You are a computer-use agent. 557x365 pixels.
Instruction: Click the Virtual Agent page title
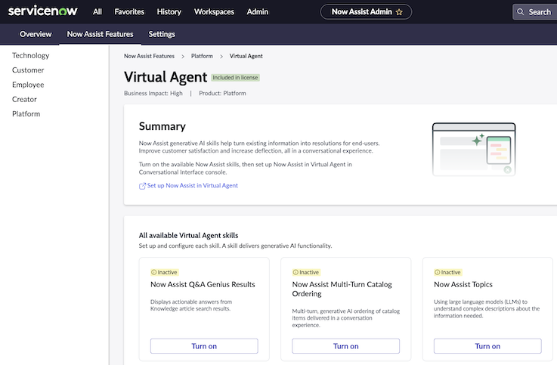click(x=166, y=77)
